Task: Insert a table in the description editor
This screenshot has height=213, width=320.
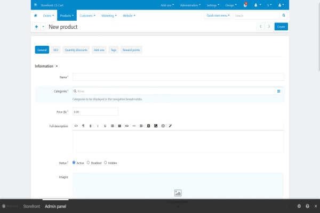Action: point(119,126)
